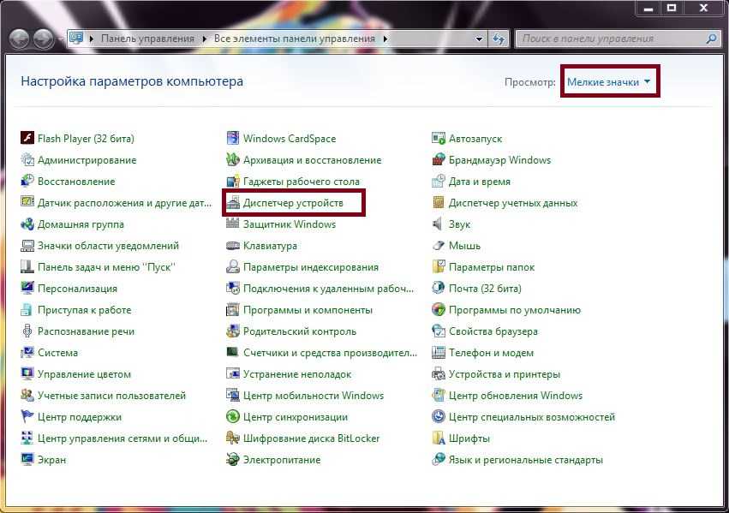
Task: Open the Центр обновления Windows link
Action: 515,396
